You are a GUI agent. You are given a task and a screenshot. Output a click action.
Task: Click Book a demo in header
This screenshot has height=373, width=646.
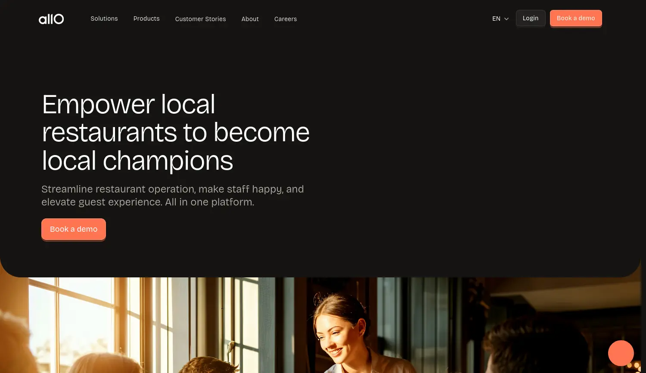click(576, 18)
